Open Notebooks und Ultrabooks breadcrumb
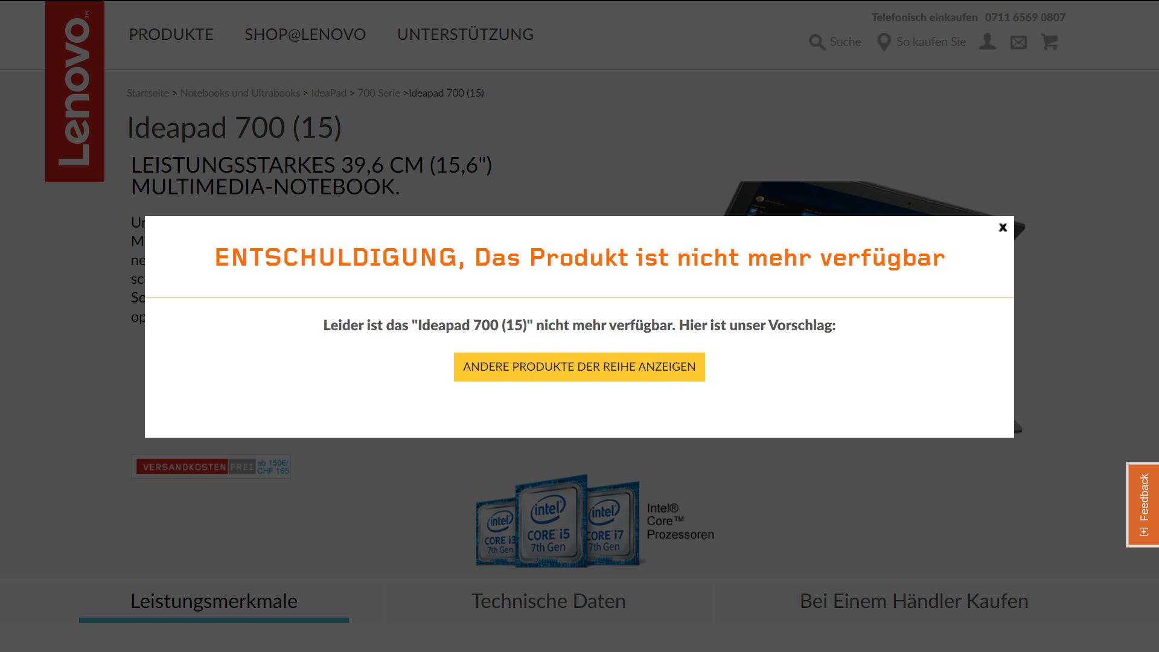Screen dimensions: 1159x652 [x=240, y=93]
